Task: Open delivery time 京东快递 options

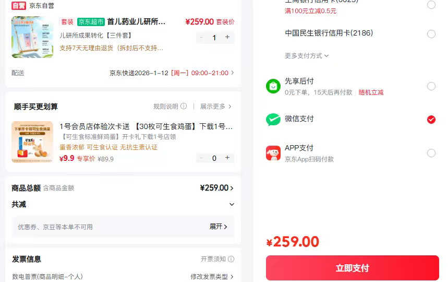Action: coord(172,73)
